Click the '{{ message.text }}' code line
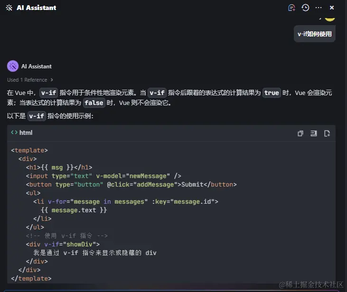This screenshot has height=292, width=347. pos(74,210)
